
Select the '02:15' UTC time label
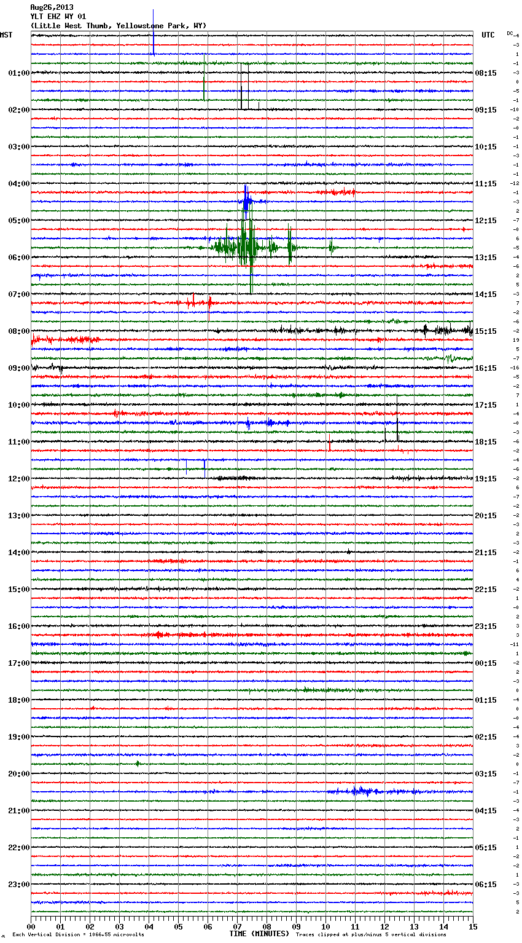486,737
